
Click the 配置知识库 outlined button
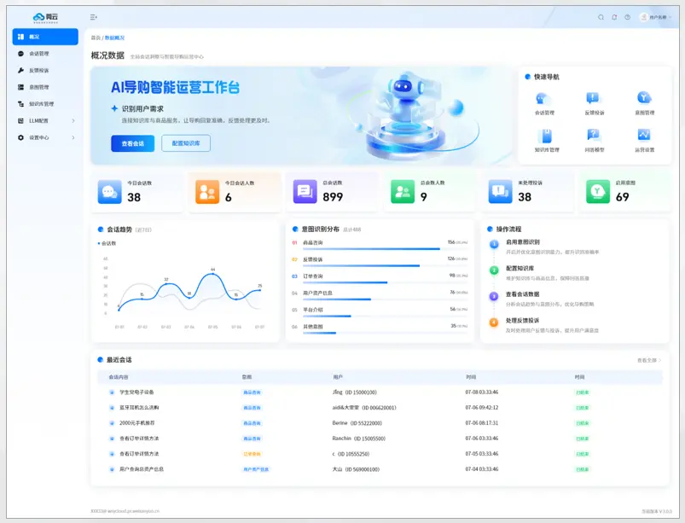pyautogui.click(x=186, y=143)
